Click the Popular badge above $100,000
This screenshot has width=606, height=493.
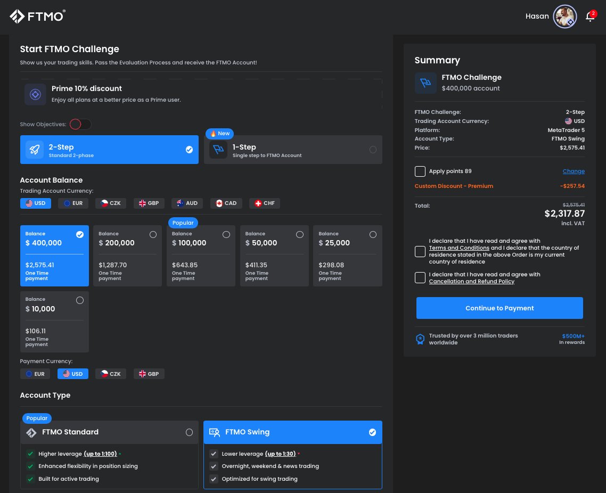(x=183, y=223)
